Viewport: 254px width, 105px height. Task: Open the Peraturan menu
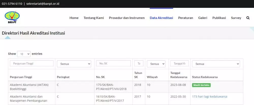[x=185, y=18]
